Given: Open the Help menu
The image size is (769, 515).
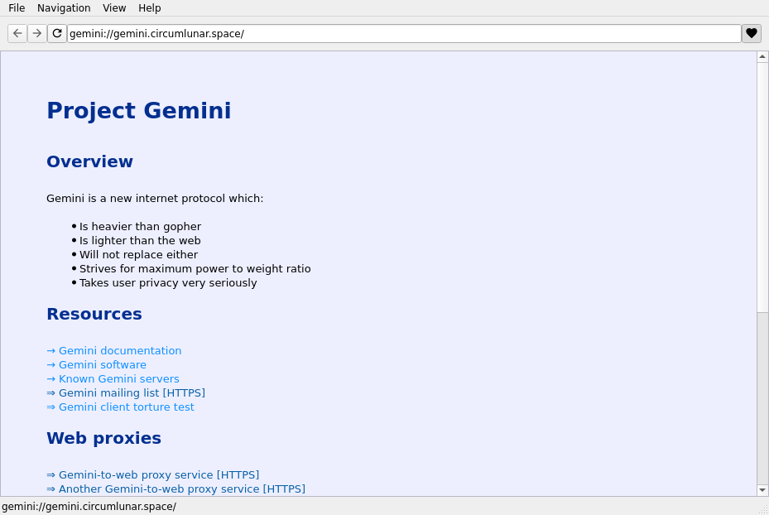Looking at the screenshot, I should (150, 8).
